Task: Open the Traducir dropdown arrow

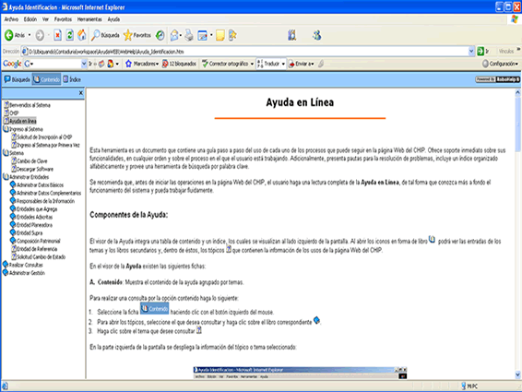Action: coord(283,64)
